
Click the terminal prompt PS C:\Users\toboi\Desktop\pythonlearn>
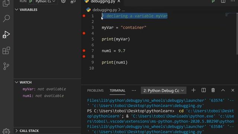pos(131,111)
